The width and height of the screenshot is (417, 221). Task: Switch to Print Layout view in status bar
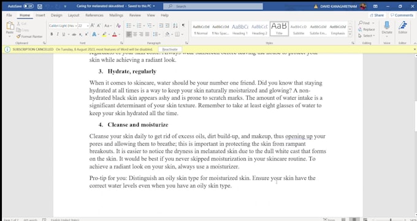pos(354,219)
